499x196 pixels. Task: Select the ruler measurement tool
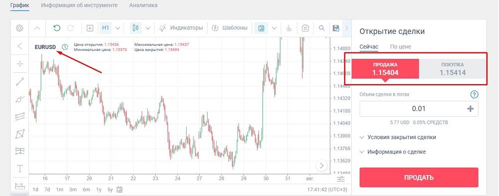[x=20, y=186]
